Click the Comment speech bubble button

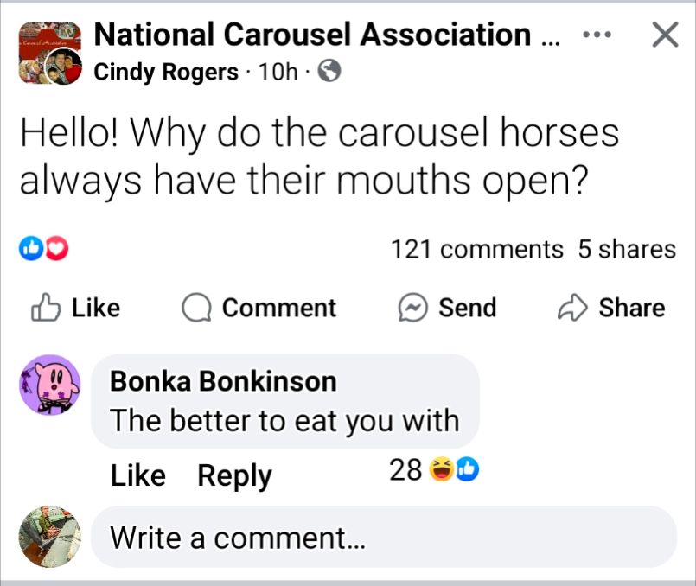tap(259, 308)
